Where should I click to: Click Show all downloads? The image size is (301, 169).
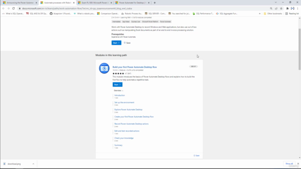tap(289, 164)
